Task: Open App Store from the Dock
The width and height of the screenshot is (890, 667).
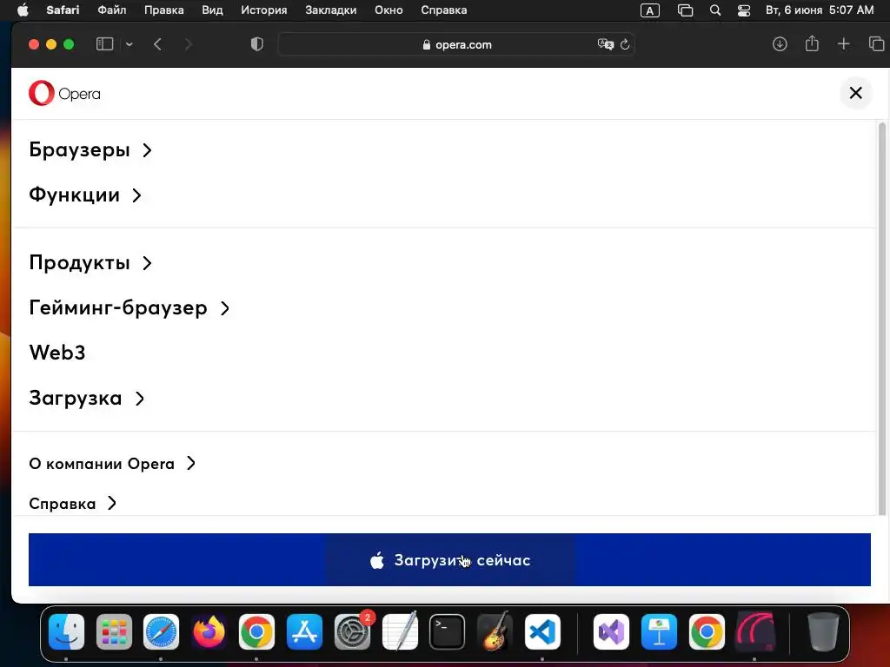Action: (x=305, y=631)
